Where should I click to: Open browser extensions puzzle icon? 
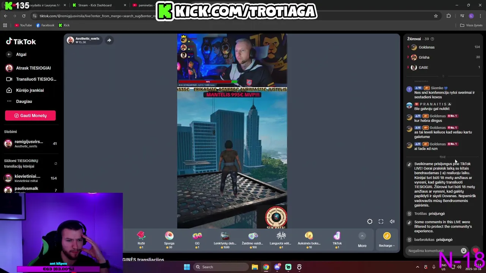coord(449,16)
